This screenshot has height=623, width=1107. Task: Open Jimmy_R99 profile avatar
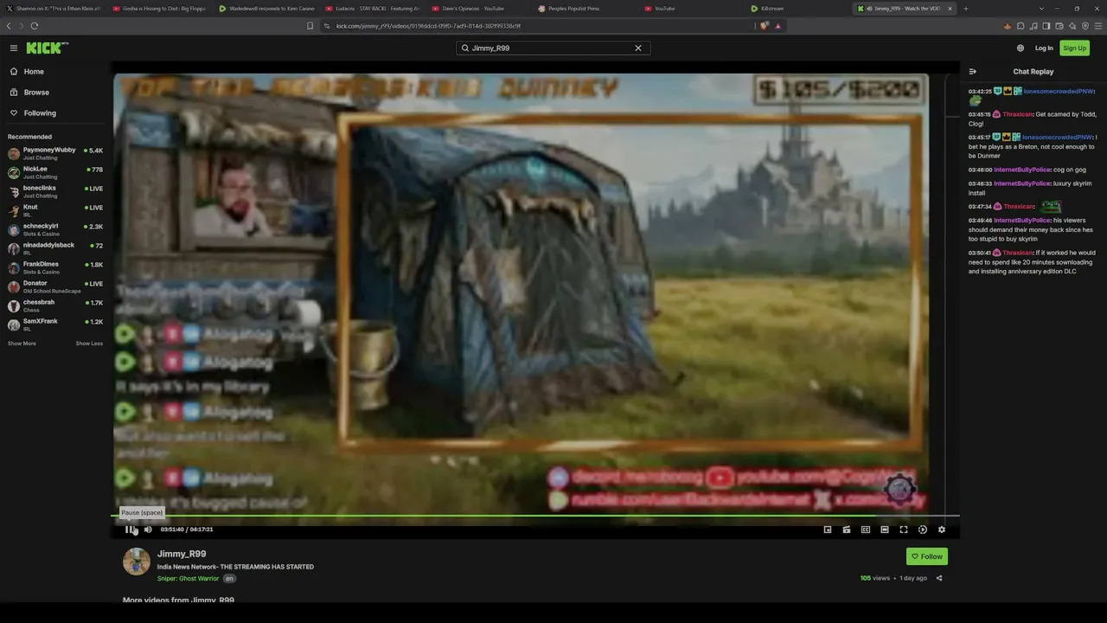tap(137, 562)
